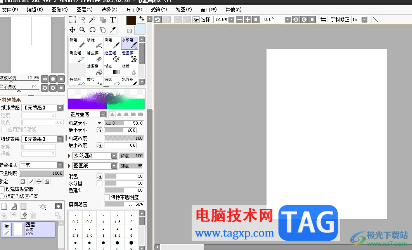Select the magic wand tool
Image resolution: width=412 pixels, height=250 pixels.
tap(92, 20)
